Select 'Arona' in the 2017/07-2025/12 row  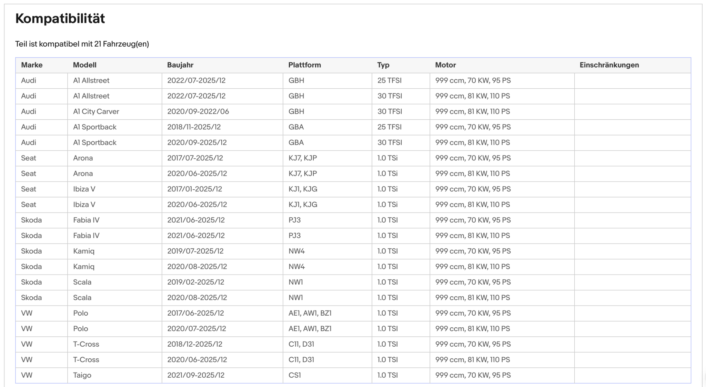83,158
